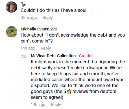Click the text "can't come in"?
This screenshot has width=129, height=109.
click(37, 41)
